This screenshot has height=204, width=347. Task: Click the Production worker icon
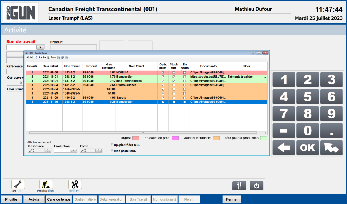pos(46,184)
